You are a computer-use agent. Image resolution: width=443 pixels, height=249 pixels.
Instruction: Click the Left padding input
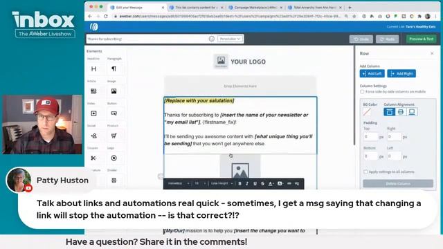394,156
